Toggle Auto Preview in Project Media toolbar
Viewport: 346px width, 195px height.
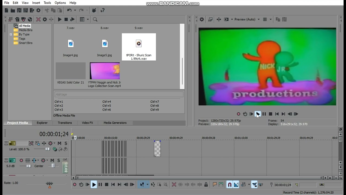point(72,19)
